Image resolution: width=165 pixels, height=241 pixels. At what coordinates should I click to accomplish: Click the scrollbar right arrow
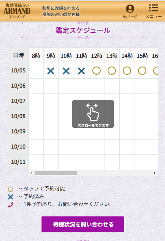[x=155, y=173]
